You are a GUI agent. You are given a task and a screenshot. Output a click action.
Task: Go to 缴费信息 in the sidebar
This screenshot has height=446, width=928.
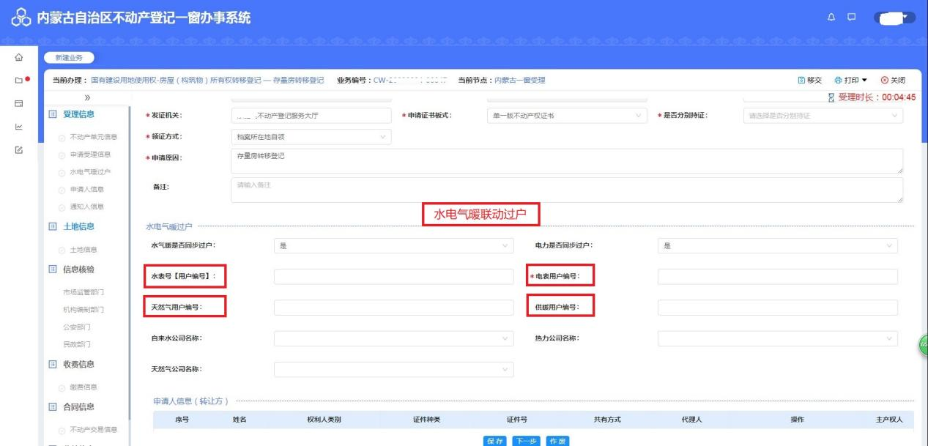tap(83, 387)
